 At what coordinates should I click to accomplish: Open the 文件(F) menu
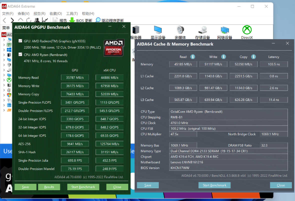click(8, 13)
